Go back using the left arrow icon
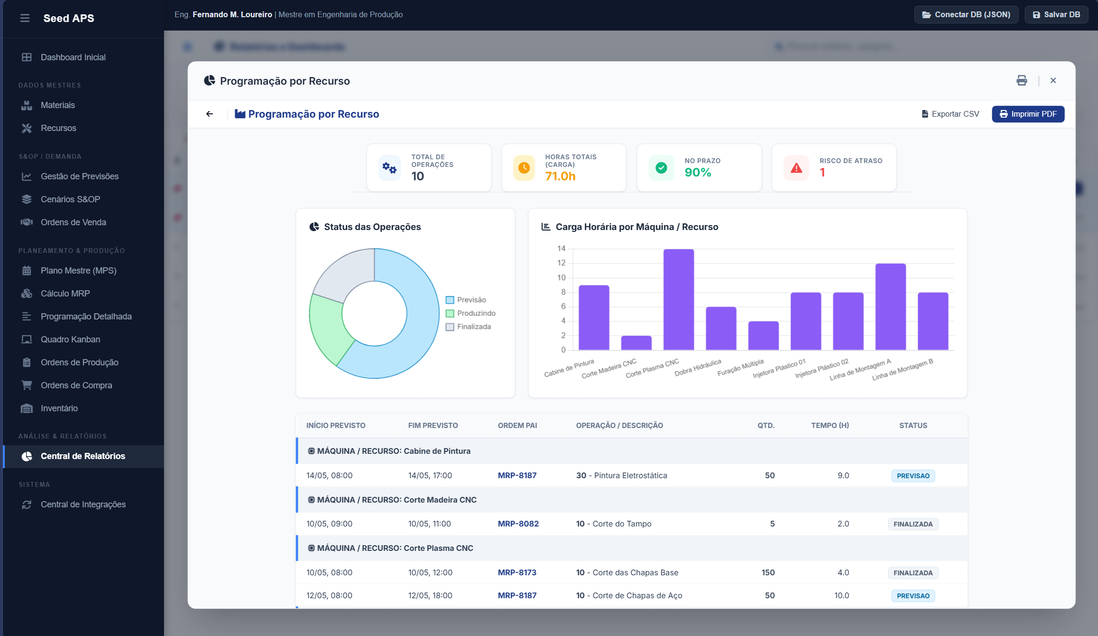1098x636 pixels. point(209,114)
